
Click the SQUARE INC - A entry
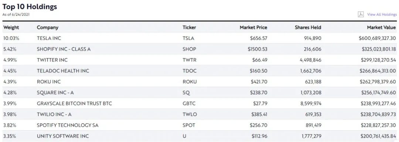click(55, 93)
